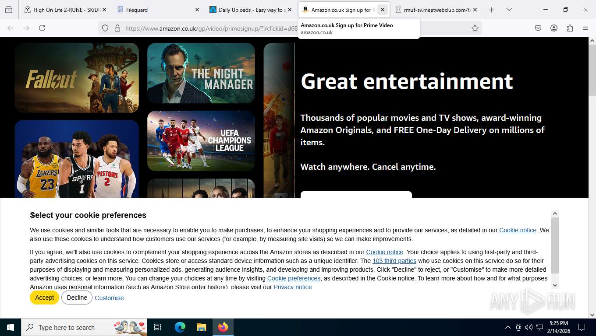Click the cookie panel scrollbar thumb
The image size is (596, 336).
click(x=555, y=245)
